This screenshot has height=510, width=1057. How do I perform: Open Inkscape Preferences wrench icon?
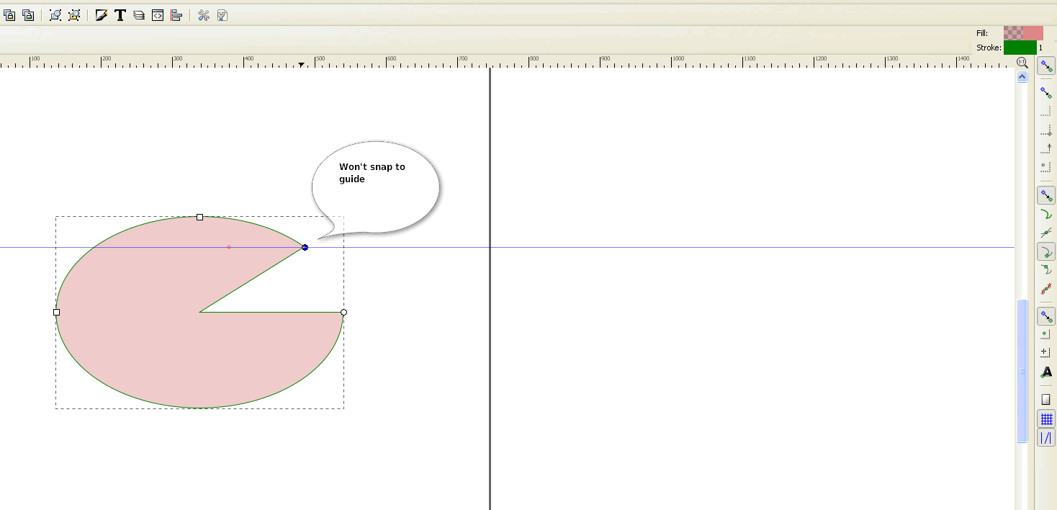[x=204, y=15]
